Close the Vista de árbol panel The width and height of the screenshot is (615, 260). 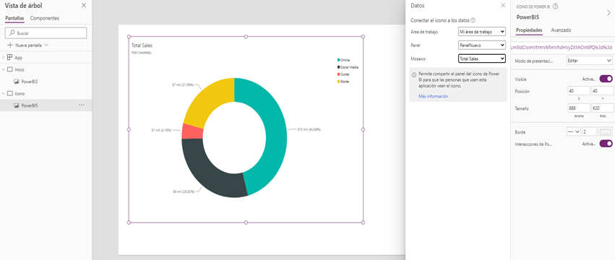click(x=84, y=6)
